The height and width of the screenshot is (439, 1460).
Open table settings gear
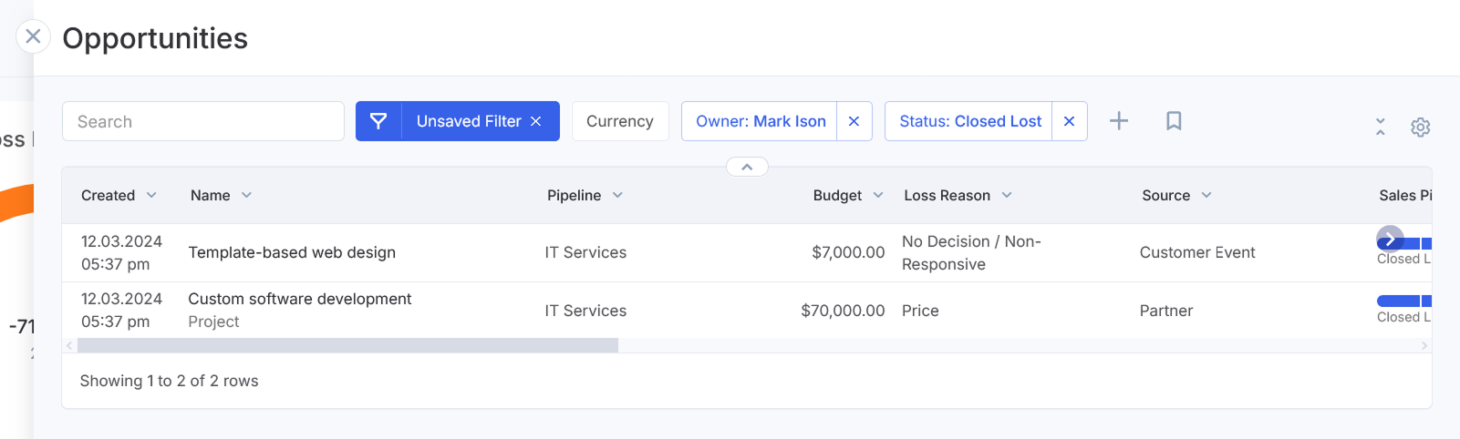pos(1420,127)
